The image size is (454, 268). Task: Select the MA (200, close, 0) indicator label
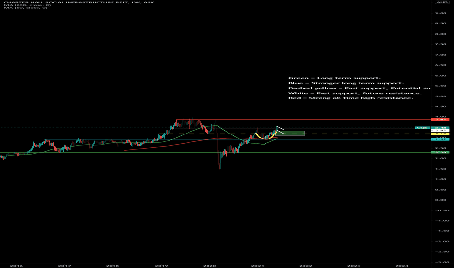[27, 5]
